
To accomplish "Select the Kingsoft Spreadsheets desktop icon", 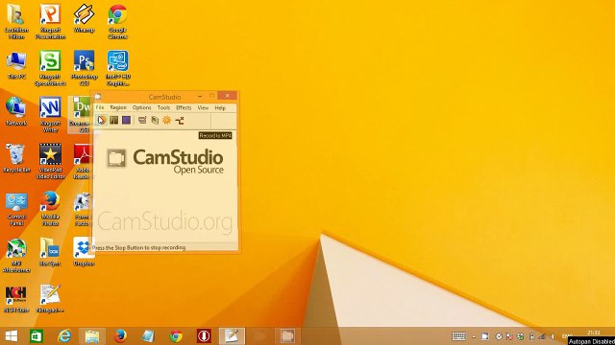I will tap(50, 68).
